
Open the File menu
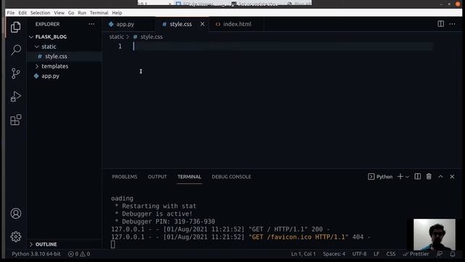pyautogui.click(x=11, y=13)
